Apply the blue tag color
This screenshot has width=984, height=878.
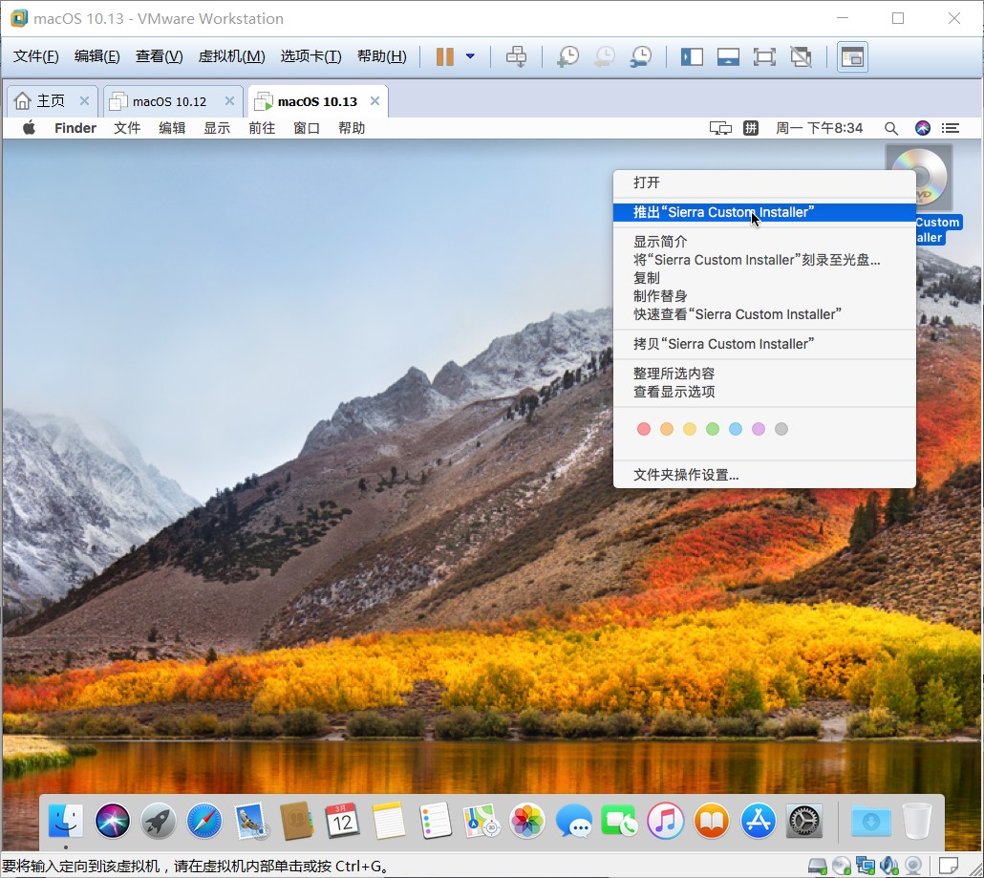click(736, 429)
